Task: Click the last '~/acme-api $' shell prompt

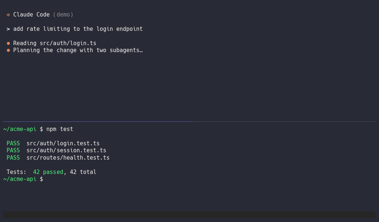Action: pyautogui.click(x=23, y=179)
